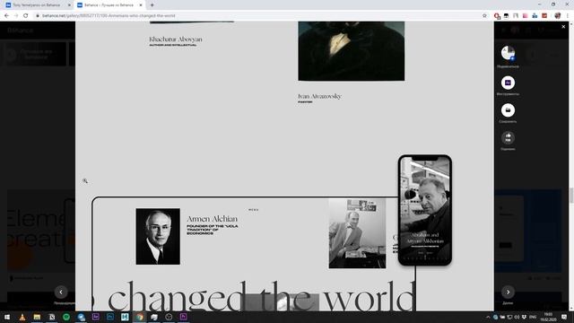
Task: Open the taskbar clock and date
Action: click(x=548, y=317)
